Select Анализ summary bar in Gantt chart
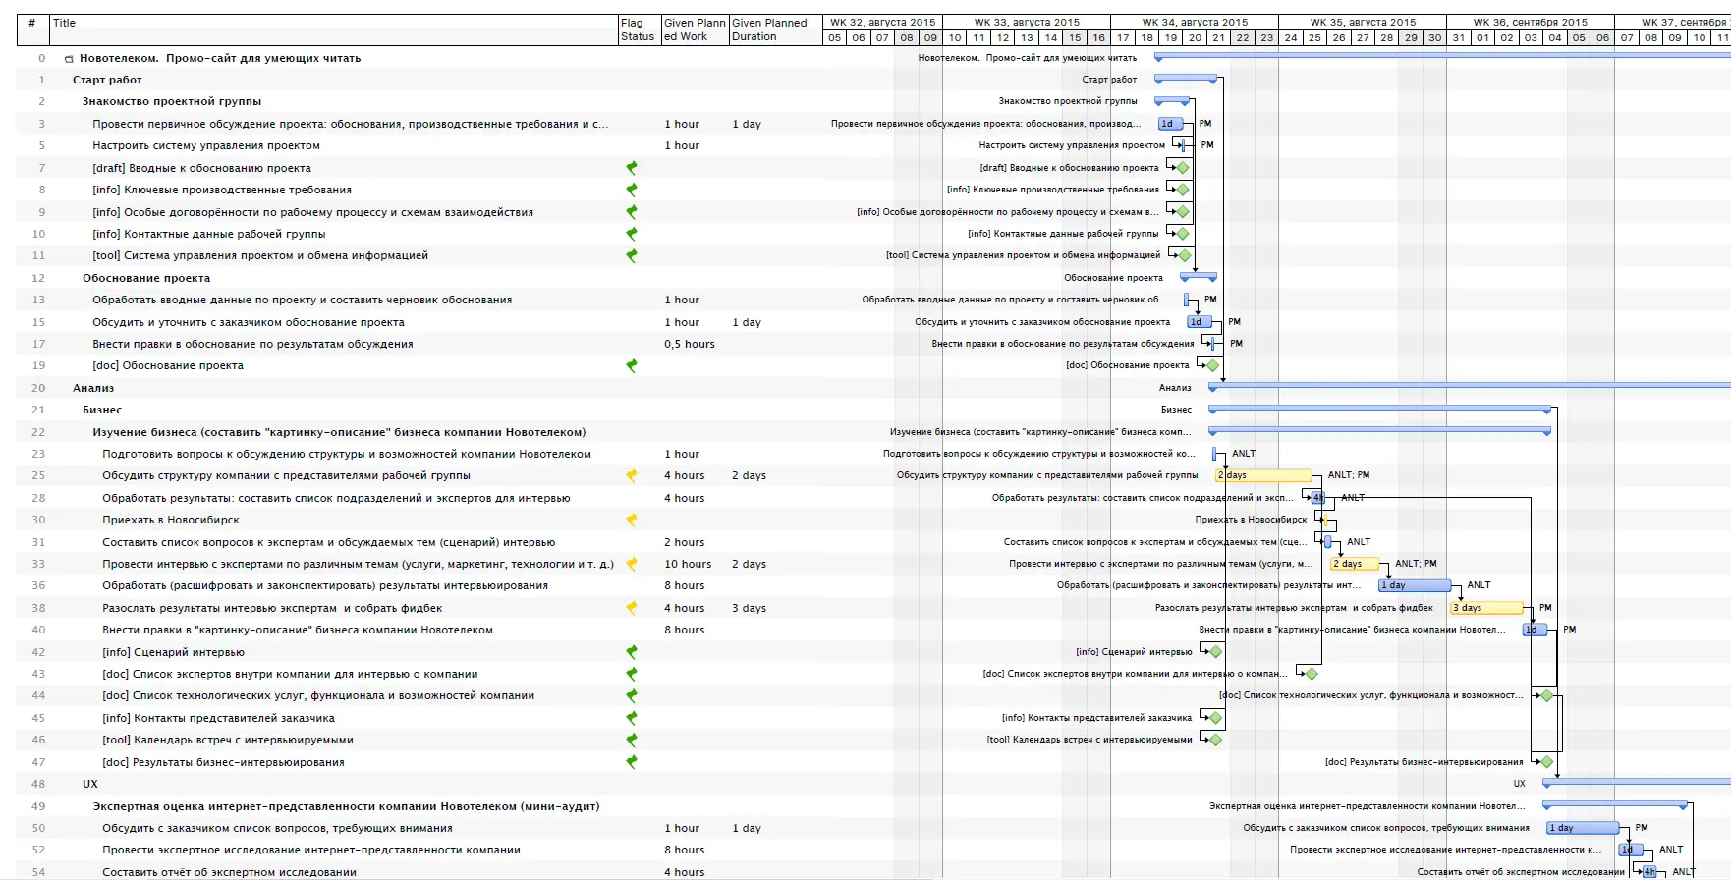This screenshot has height=880, width=1731. pyautogui.click(x=1470, y=387)
